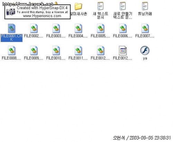The image size is (173, 142).
Task: Select the ya Flash file icon
Action: [x=145, y=50]
